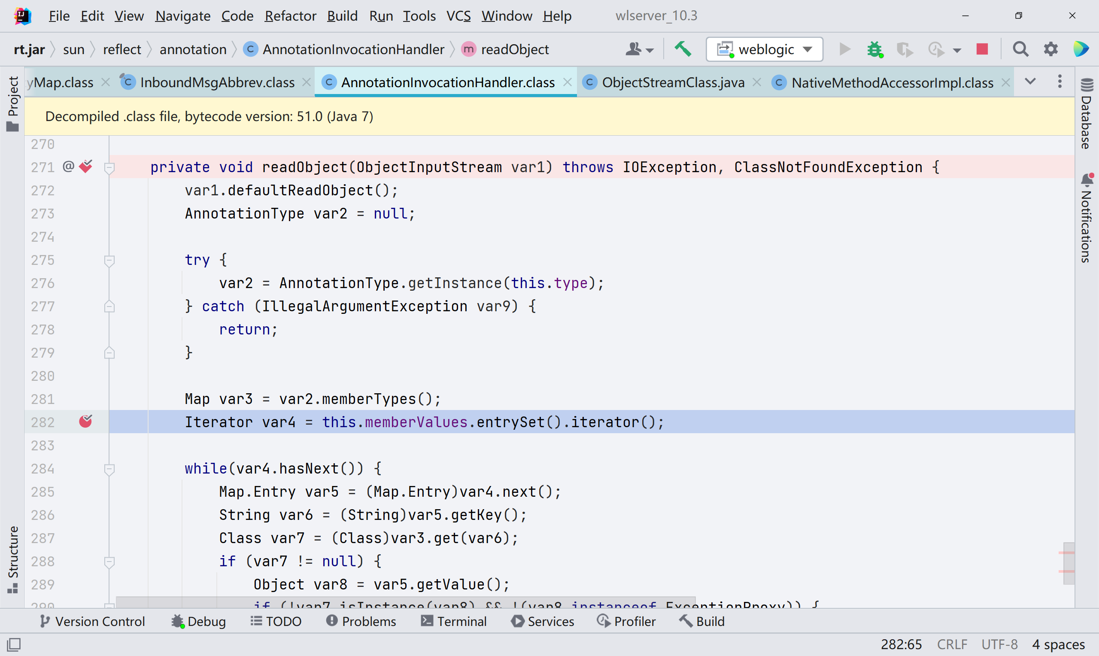This screenshot has width=1099, height=656.
Task: Open the Window menu
Action: [507, 16]
